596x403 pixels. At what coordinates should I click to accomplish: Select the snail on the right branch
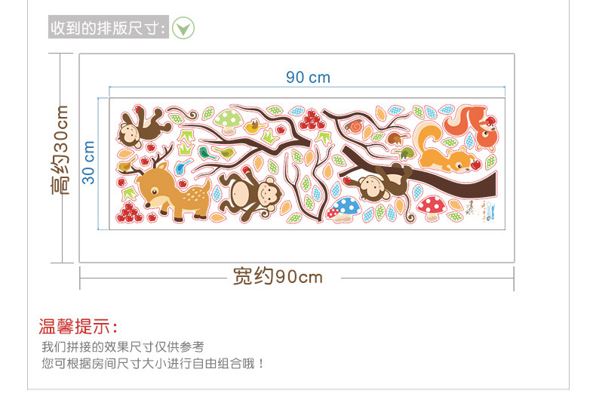352,126
